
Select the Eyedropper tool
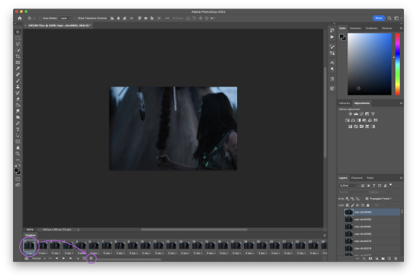point(18,69)
